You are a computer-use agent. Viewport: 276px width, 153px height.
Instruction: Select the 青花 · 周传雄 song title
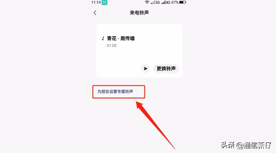coord(121,39)
